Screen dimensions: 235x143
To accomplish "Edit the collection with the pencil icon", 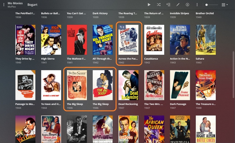I will coord(178,5).
